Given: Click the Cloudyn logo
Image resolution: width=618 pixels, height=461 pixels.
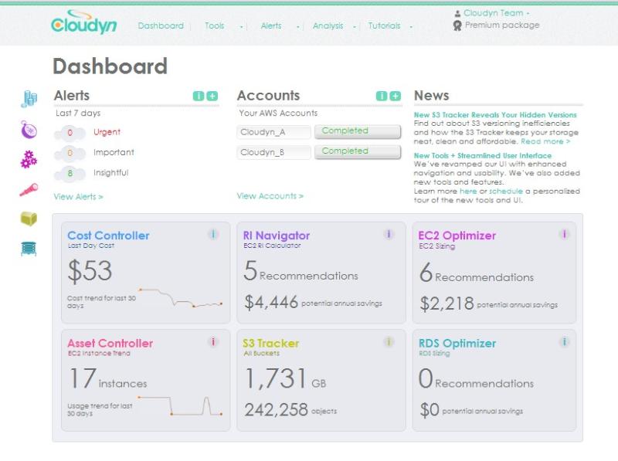Looking at the screenshot, I should [84, 22].
